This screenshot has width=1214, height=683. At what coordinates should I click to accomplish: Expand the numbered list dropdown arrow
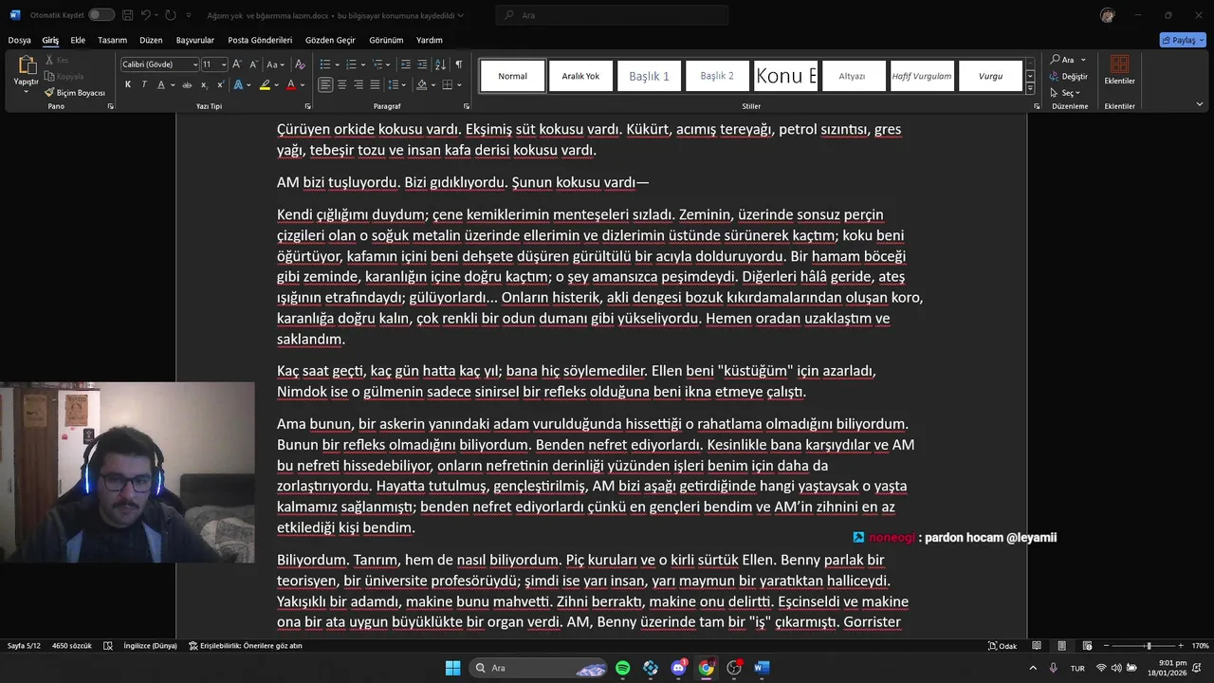[363, 65]
